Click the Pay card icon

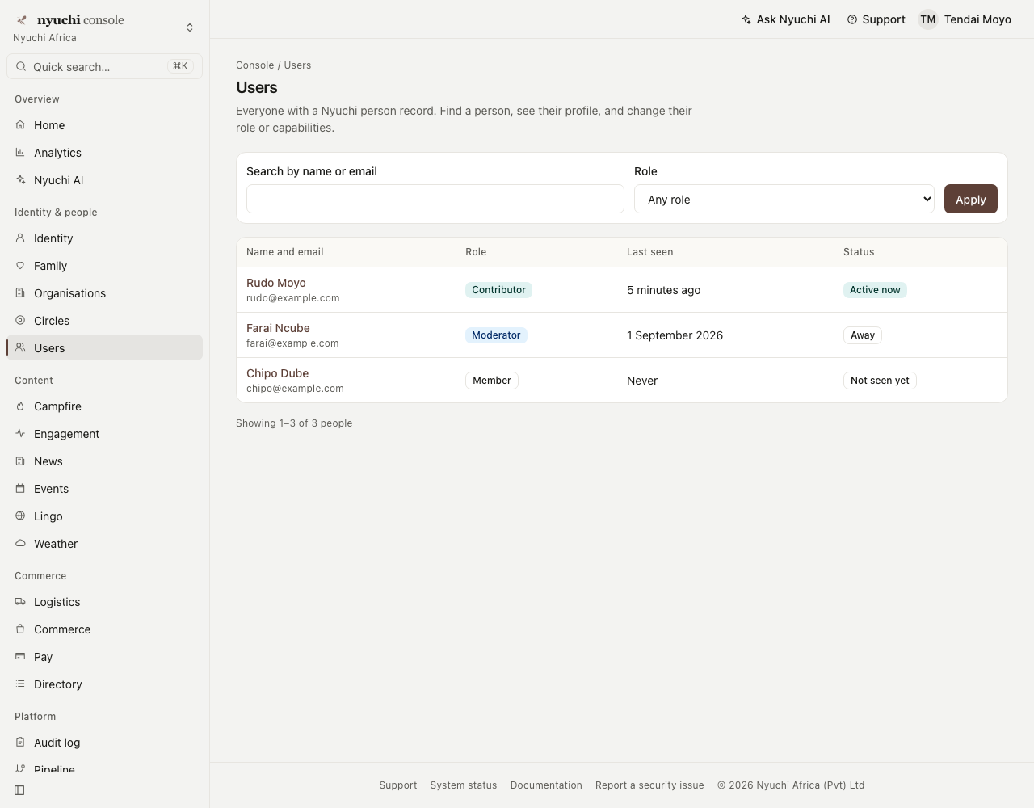[20, 657]
